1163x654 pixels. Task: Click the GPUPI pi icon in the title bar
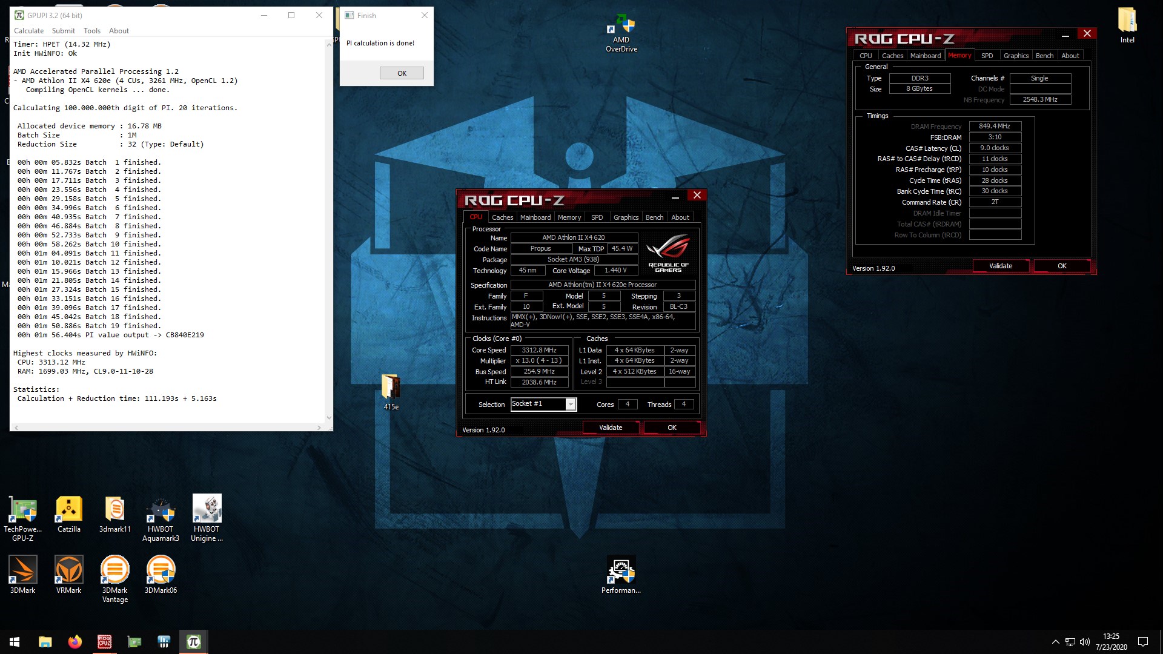tap(19, 15)
